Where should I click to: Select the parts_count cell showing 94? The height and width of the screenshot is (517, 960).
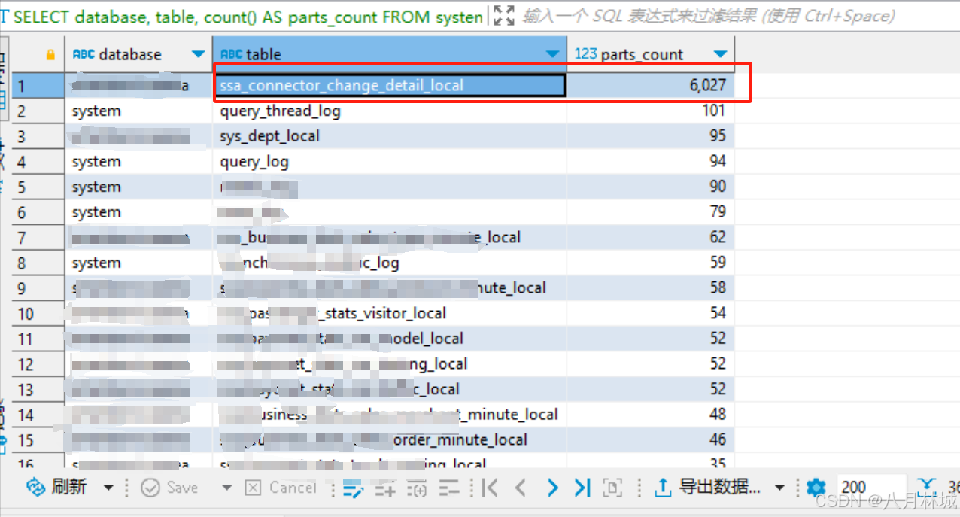pyautogui.click(x=651, y=162)
